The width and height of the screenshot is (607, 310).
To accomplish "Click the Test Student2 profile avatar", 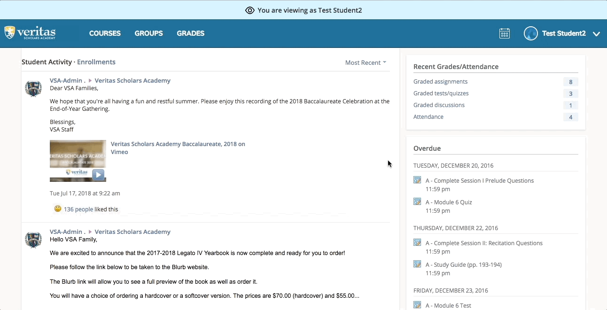I will point(531,33).
